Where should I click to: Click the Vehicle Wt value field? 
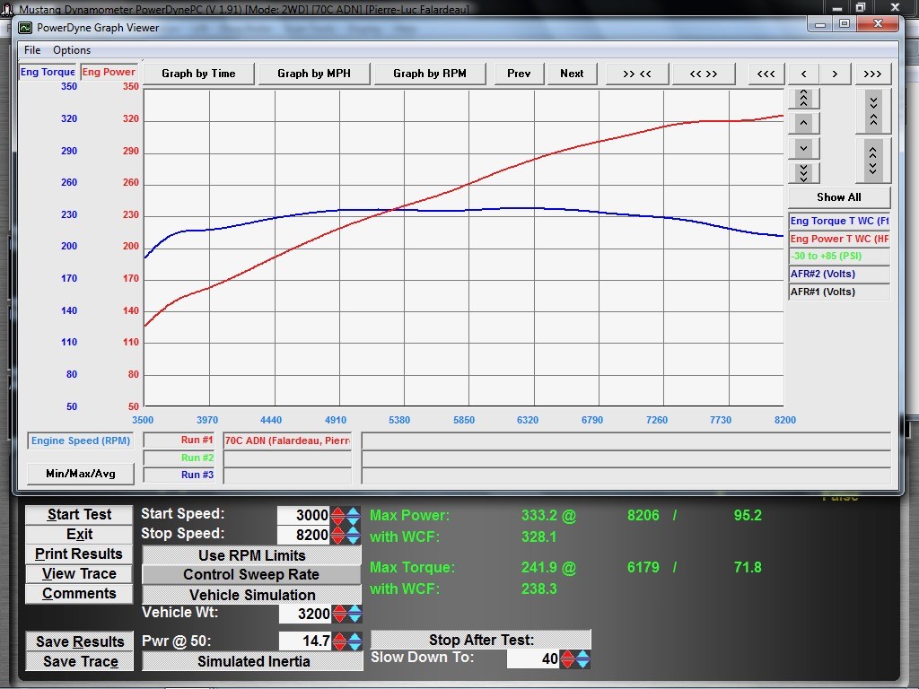click(x=305, y=614)
